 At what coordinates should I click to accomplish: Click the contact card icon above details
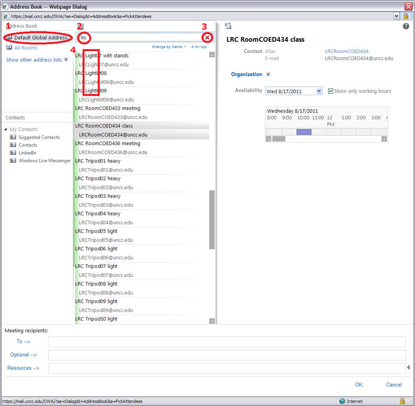[x=228, y=26]
